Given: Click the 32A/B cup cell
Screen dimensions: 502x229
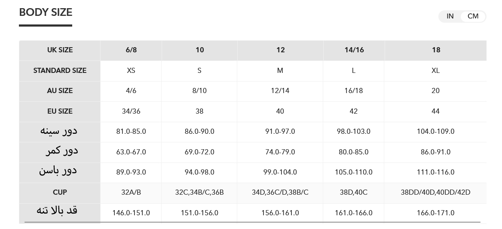Looking at the screenshot, I should click(x=131, y=192).
